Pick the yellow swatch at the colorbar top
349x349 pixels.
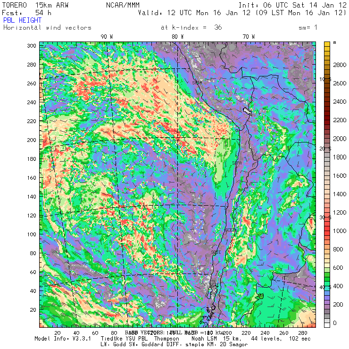click(327, 44)
